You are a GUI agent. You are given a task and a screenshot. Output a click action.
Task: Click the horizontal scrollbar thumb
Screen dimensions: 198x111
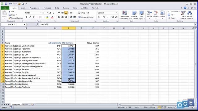click(x=153, y=105)
